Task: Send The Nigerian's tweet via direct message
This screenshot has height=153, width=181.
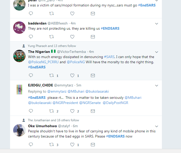Action: [93, 75]
